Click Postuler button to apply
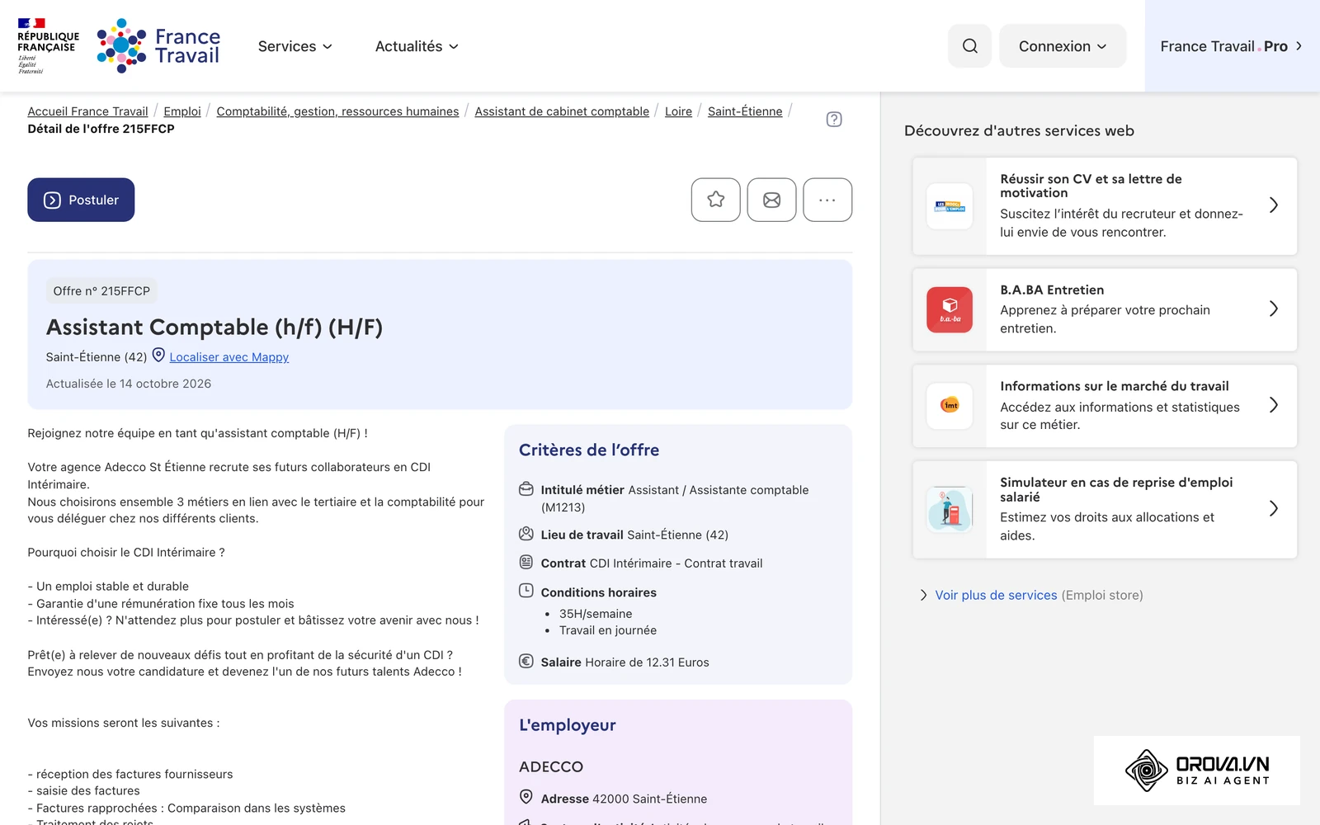The width and height of the screenshot is (1320, 825). point(81,200)
